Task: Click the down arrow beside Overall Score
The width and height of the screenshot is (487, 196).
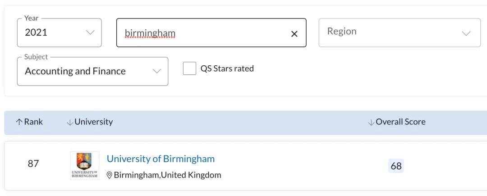Action: point(371,122)
